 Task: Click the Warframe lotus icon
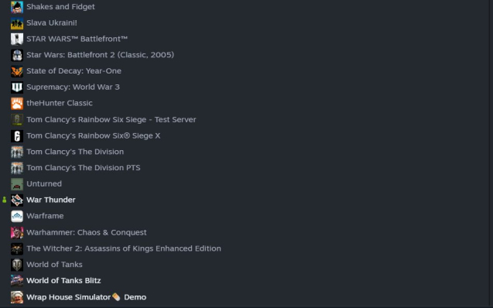[x=17, y=216]
